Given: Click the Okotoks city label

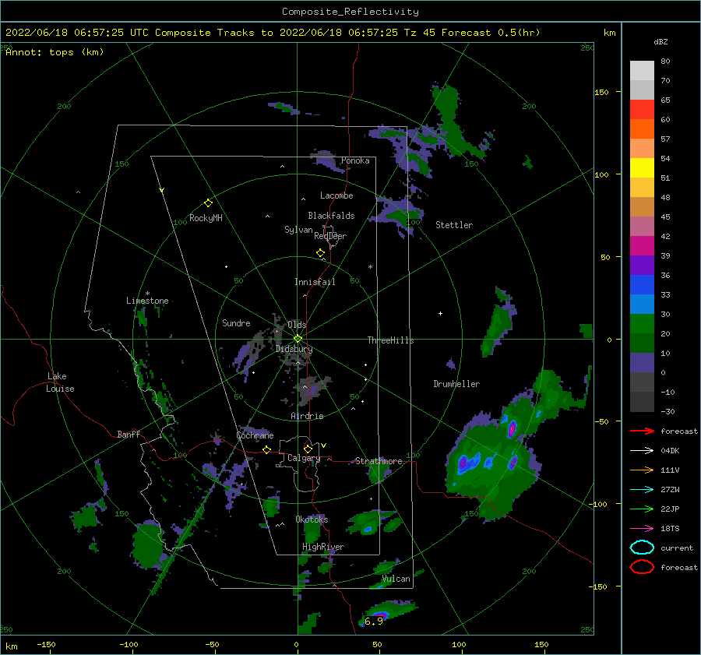Looking at the screenshot, I should 312,519.
